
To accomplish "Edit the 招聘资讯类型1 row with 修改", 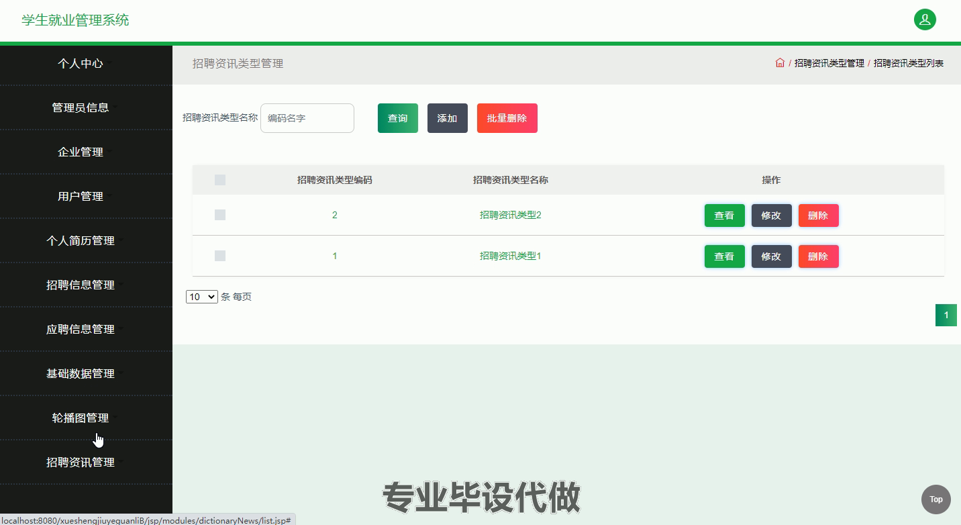I will click(x=772, y=256).
